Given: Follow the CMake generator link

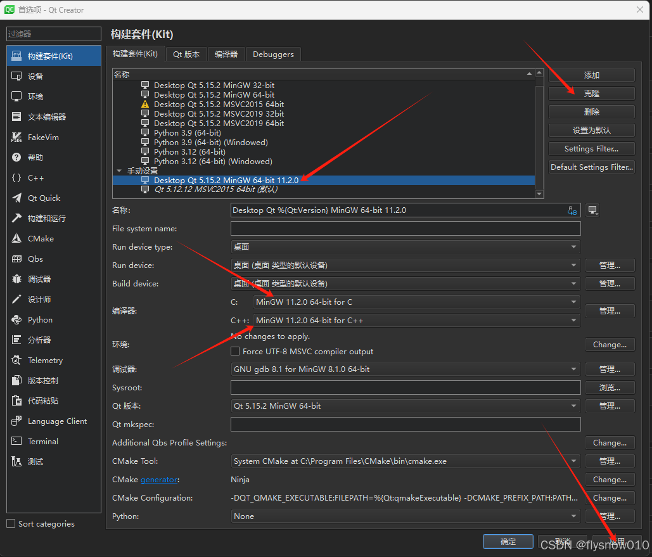Looking at the screenshot, I should (159, 480).
